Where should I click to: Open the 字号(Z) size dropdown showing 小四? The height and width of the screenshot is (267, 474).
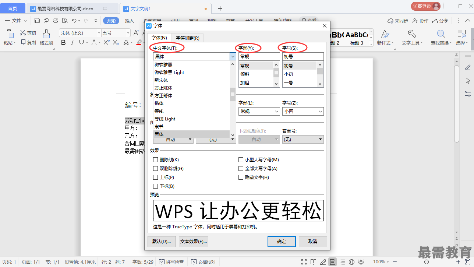pyautogui.click(x=320, y=111)
